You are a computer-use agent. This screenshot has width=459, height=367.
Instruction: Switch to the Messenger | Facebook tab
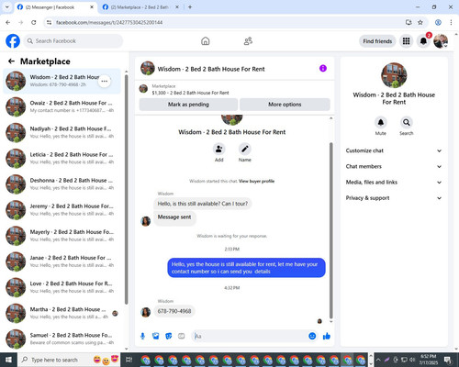55,7
